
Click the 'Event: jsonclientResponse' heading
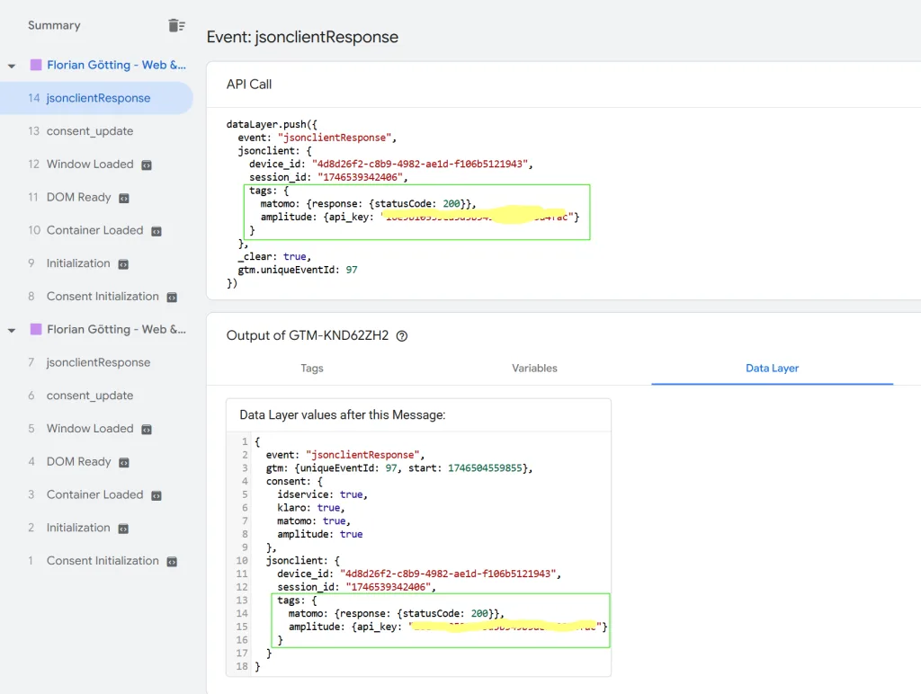(302, 37)
